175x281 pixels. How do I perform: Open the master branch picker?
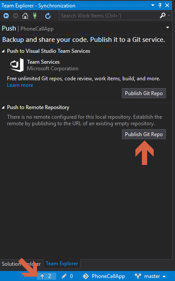click(150, 276)
